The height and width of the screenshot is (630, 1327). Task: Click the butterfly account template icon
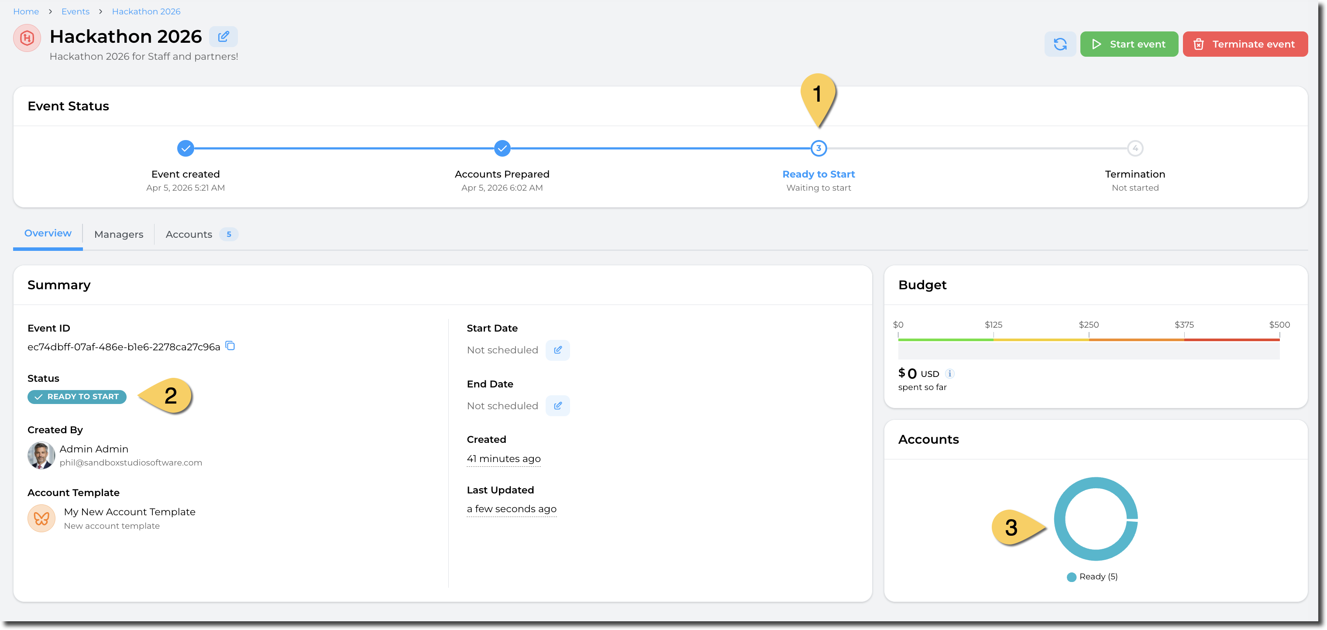(x=41, y=518)
